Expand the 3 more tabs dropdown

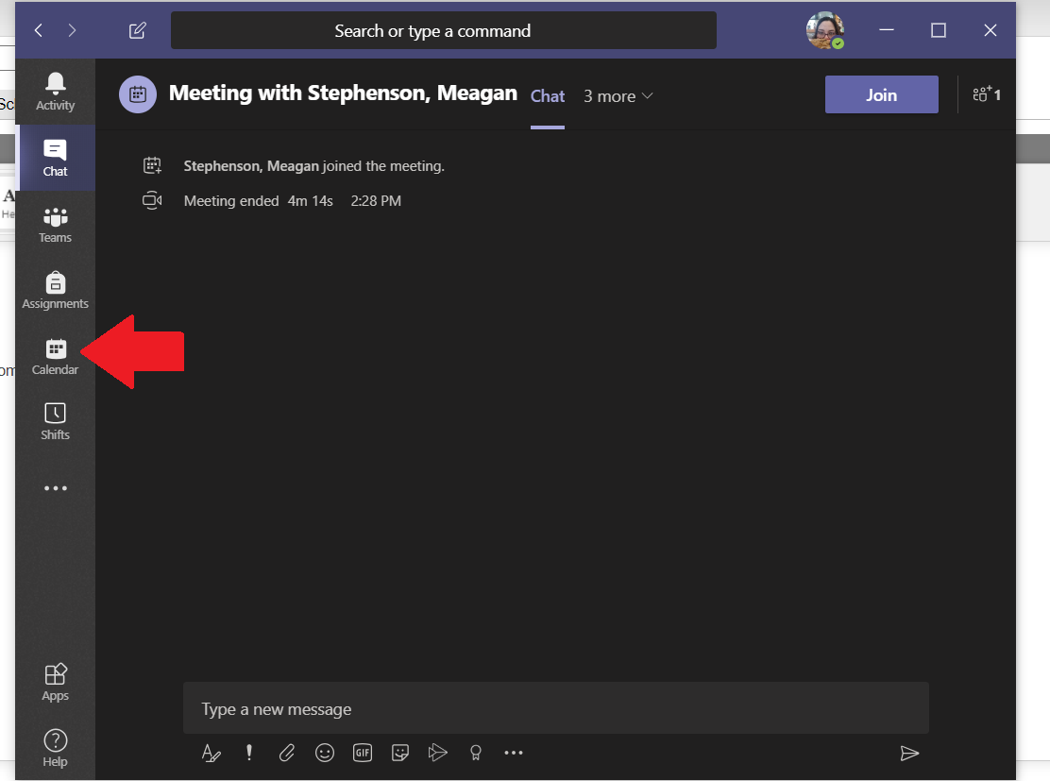tap(618, 96)
